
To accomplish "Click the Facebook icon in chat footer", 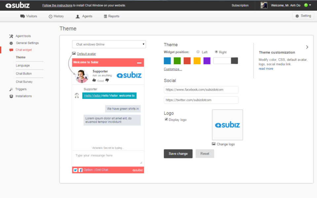I will click(81, 170).
